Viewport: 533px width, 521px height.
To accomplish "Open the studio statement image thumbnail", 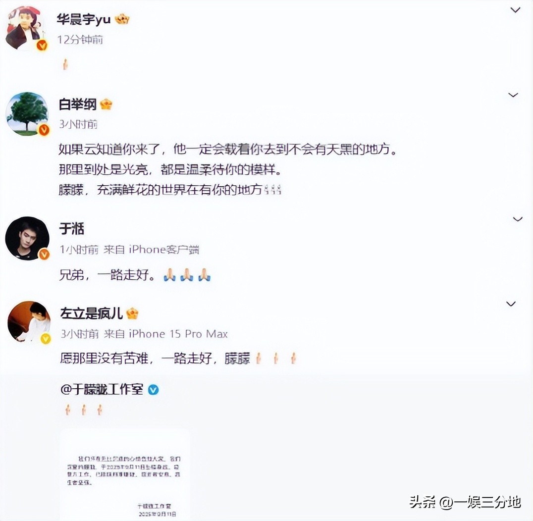I will (125, 474).
